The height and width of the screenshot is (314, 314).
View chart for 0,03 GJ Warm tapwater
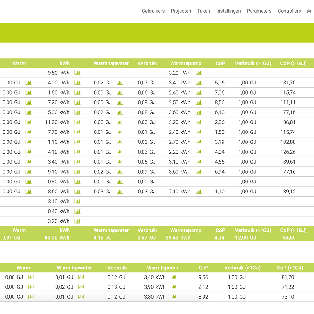(120, 192)
